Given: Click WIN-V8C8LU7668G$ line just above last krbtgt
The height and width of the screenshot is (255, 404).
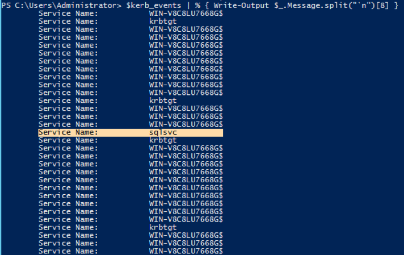Looking at the screenshot, I should 186,220.
